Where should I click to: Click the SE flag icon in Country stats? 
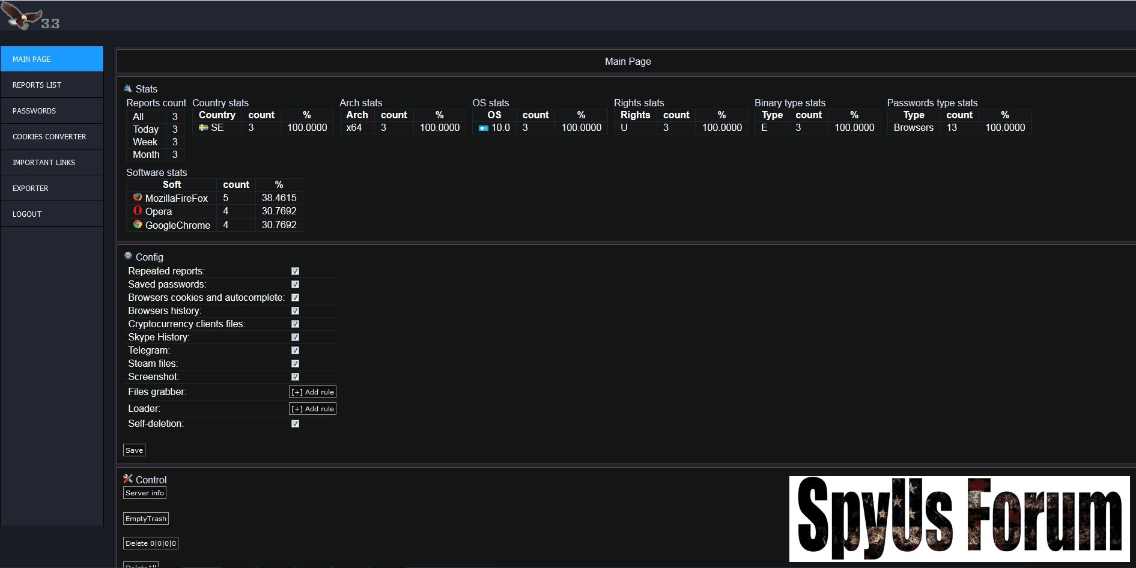tap(204, 128)
